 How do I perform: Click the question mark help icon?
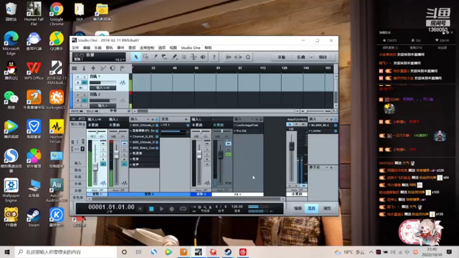click(x=214, y=57)
